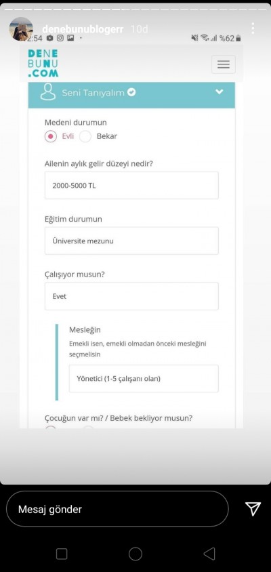Open the story three-dot options menu
This screenshot has height=572, width=271.
253,28
